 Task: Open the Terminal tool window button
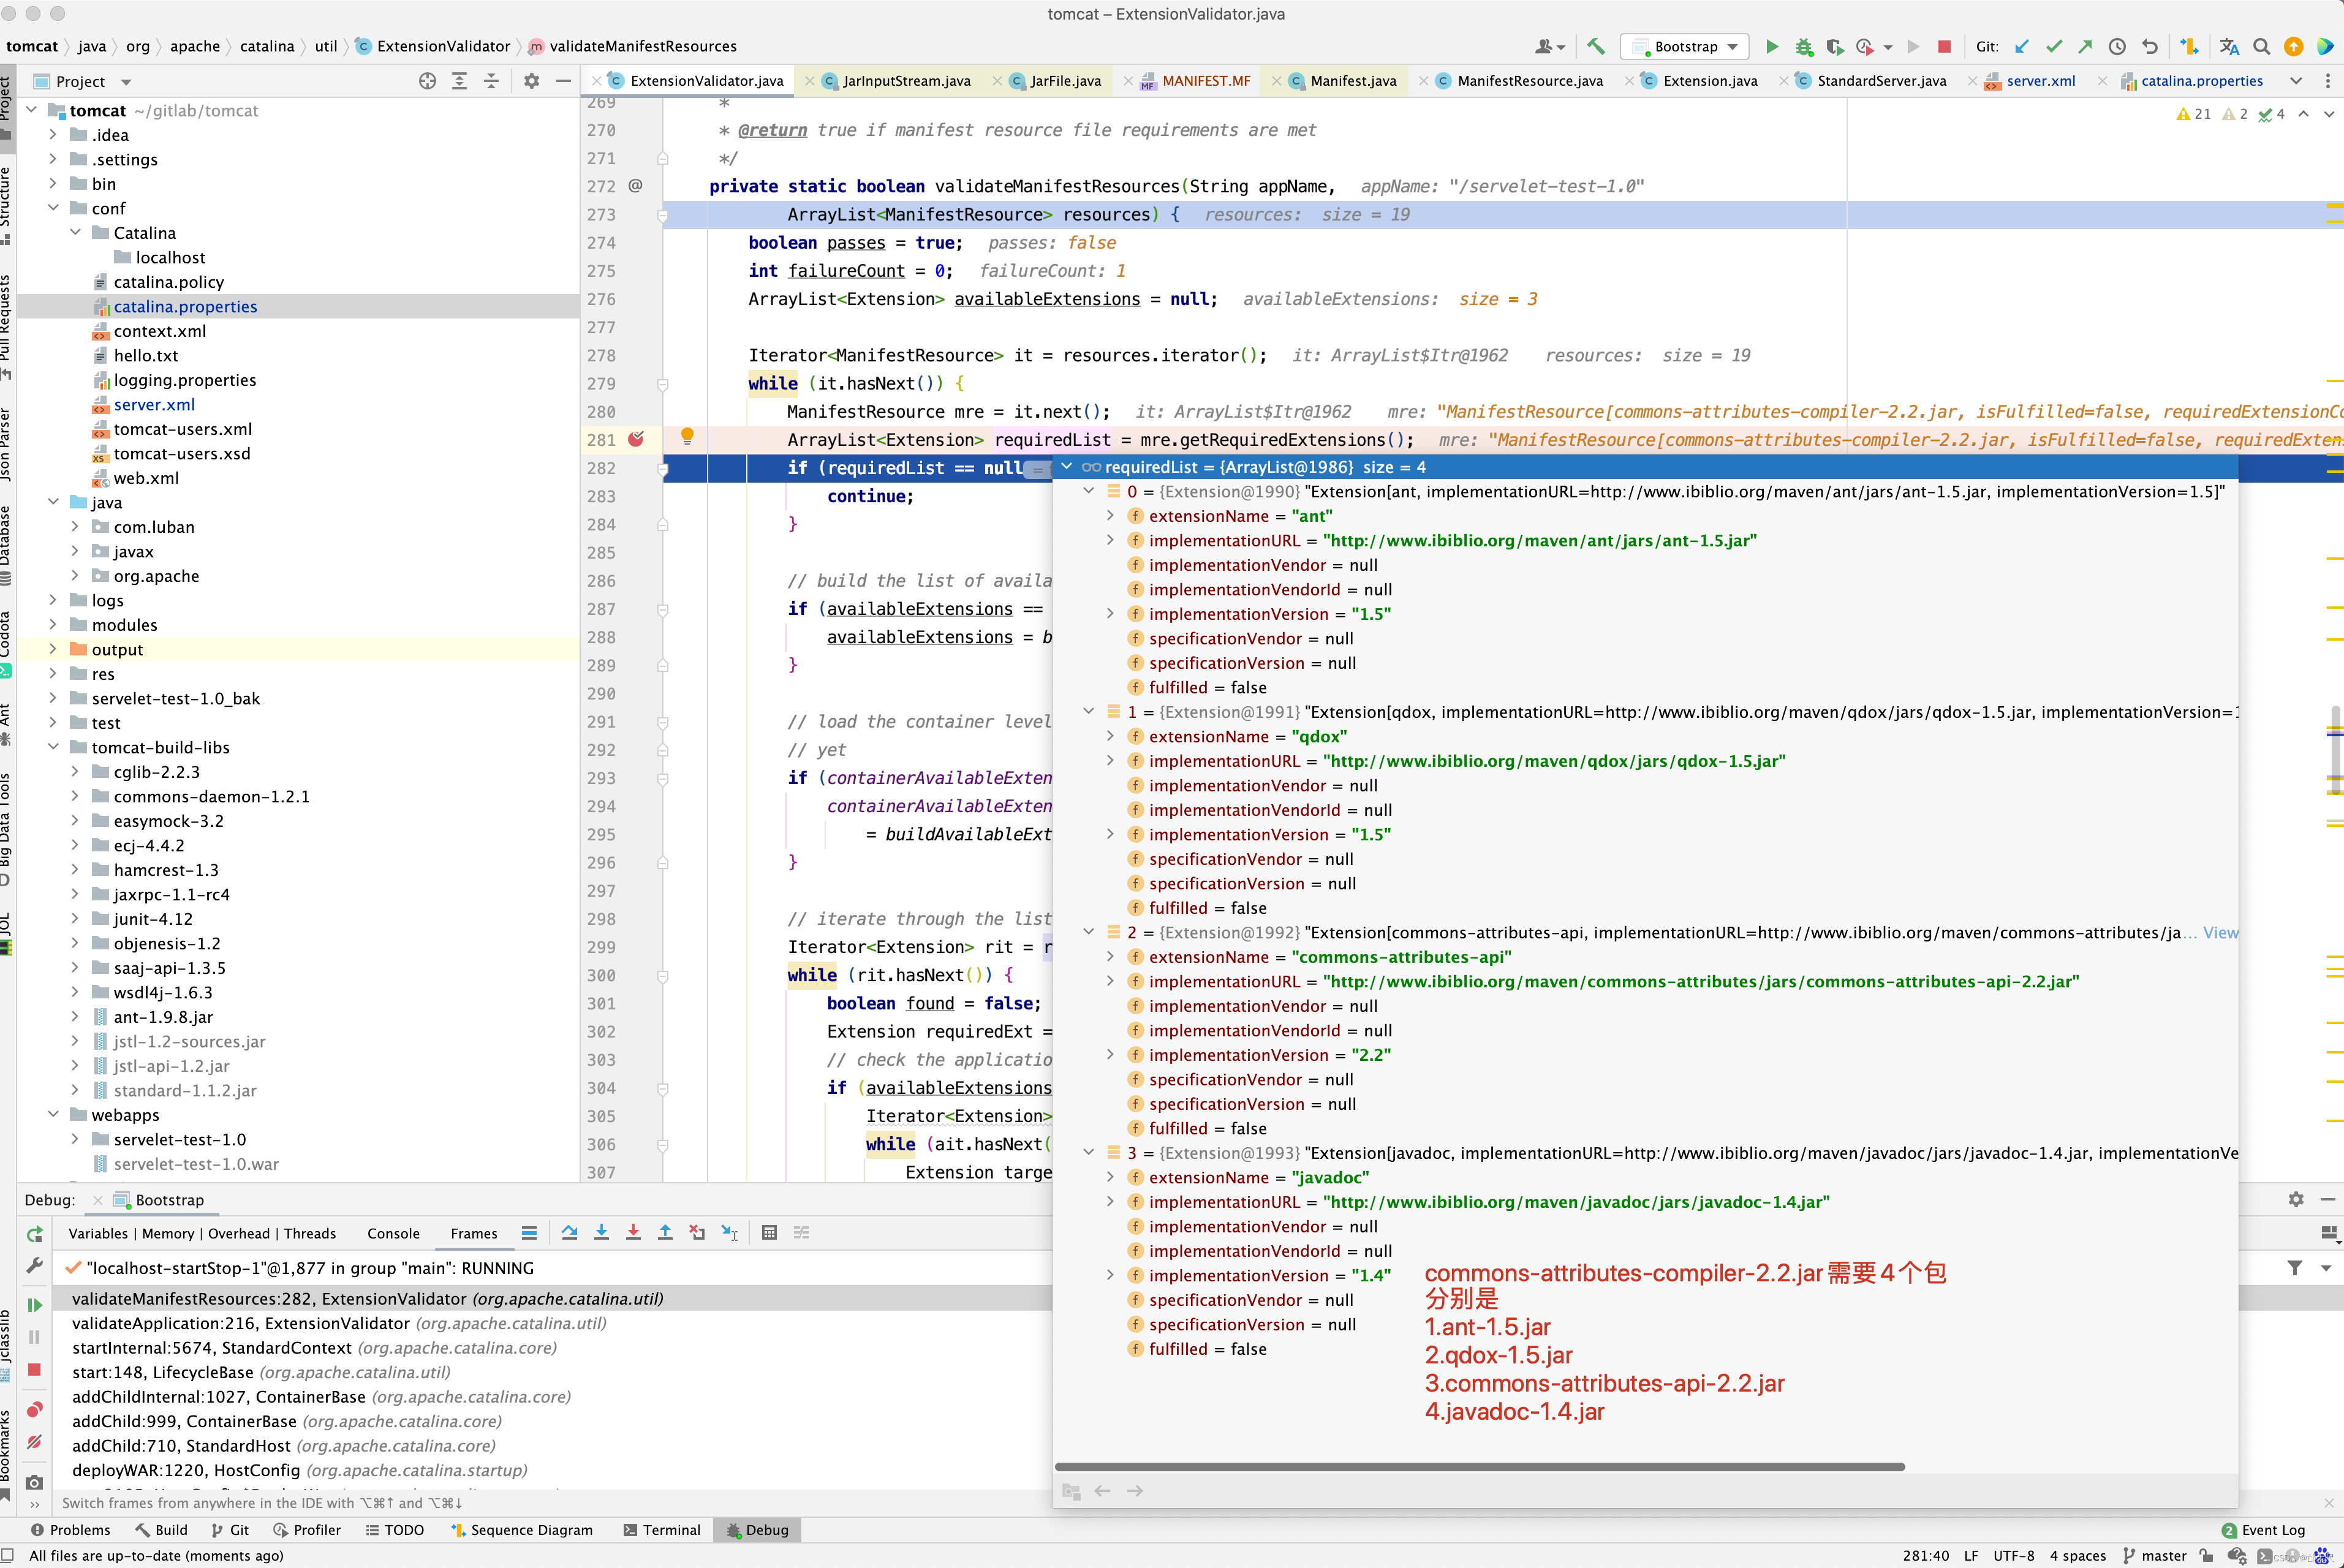pos(661,1530)
